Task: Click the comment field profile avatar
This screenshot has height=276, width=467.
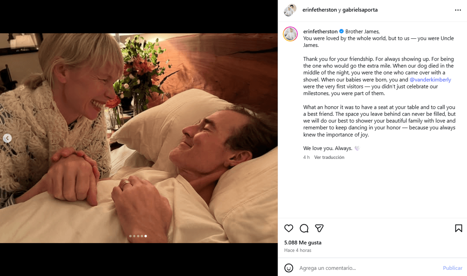Action: click(x=289, y=268)
